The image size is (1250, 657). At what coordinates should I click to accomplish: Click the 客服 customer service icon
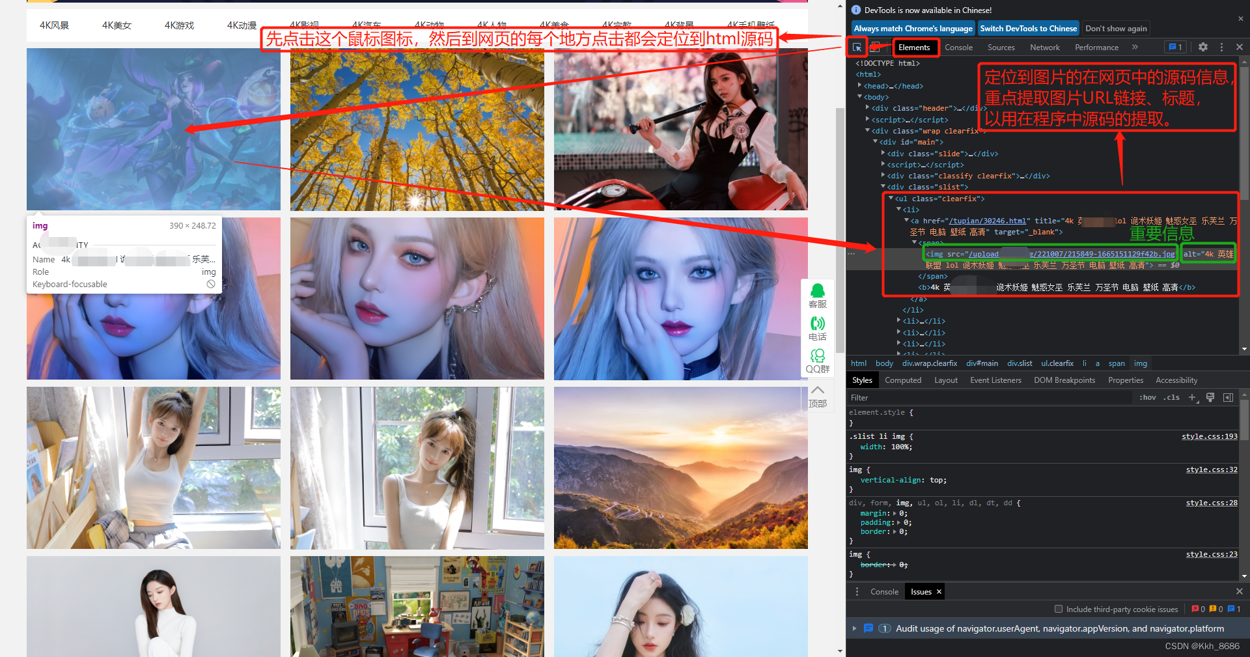tap(818, 295)
